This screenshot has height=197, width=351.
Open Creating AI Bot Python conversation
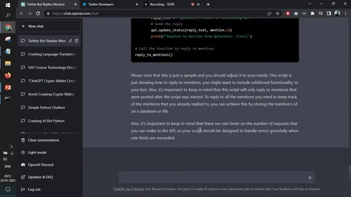(49, 121)
